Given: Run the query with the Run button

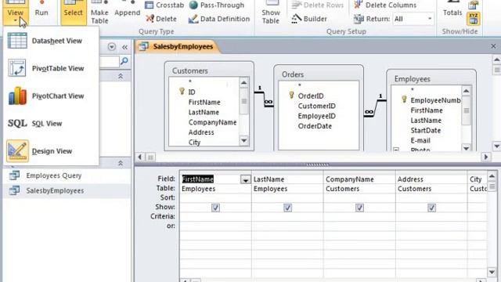Looking at the screenshot, I should 41,9.
